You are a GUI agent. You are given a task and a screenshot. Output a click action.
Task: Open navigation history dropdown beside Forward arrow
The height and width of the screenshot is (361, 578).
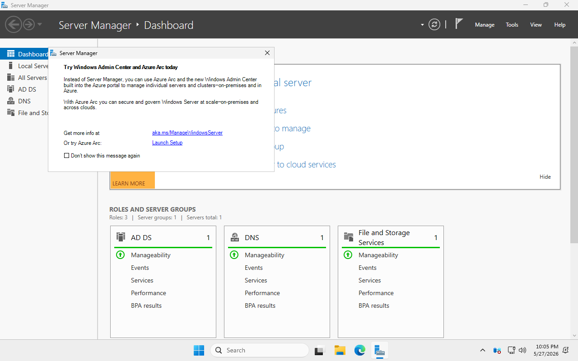[x=40, y=24]
